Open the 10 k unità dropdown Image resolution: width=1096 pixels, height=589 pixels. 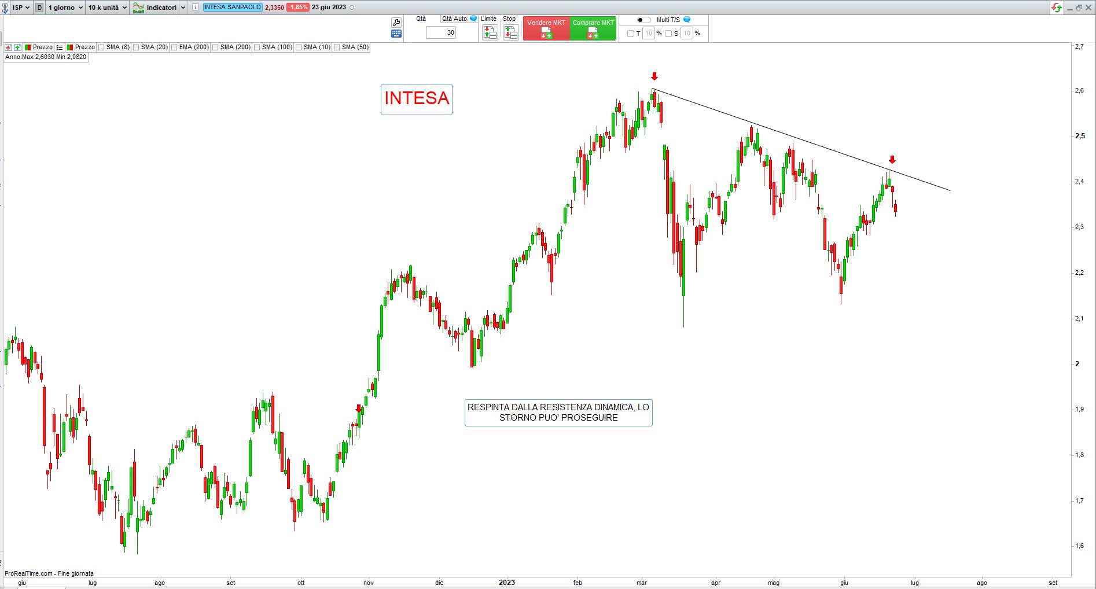pos(107,8)
